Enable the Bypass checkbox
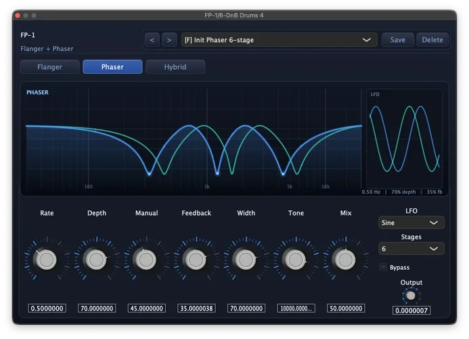The width and height of the screenshot is (469, 339). 383,267
